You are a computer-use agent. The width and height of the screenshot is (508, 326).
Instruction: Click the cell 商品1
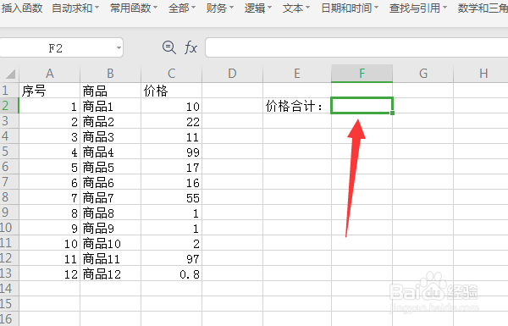(110, 106)
